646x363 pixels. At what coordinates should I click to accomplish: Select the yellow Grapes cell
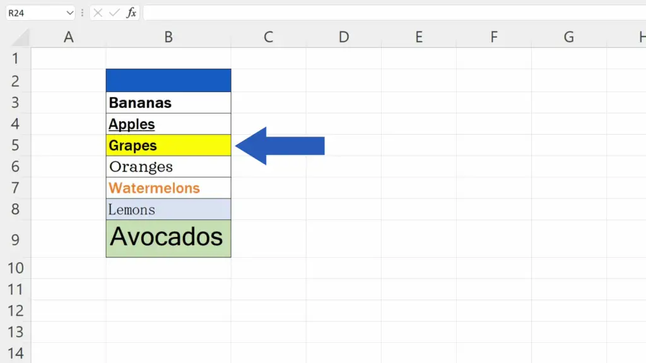168,146
